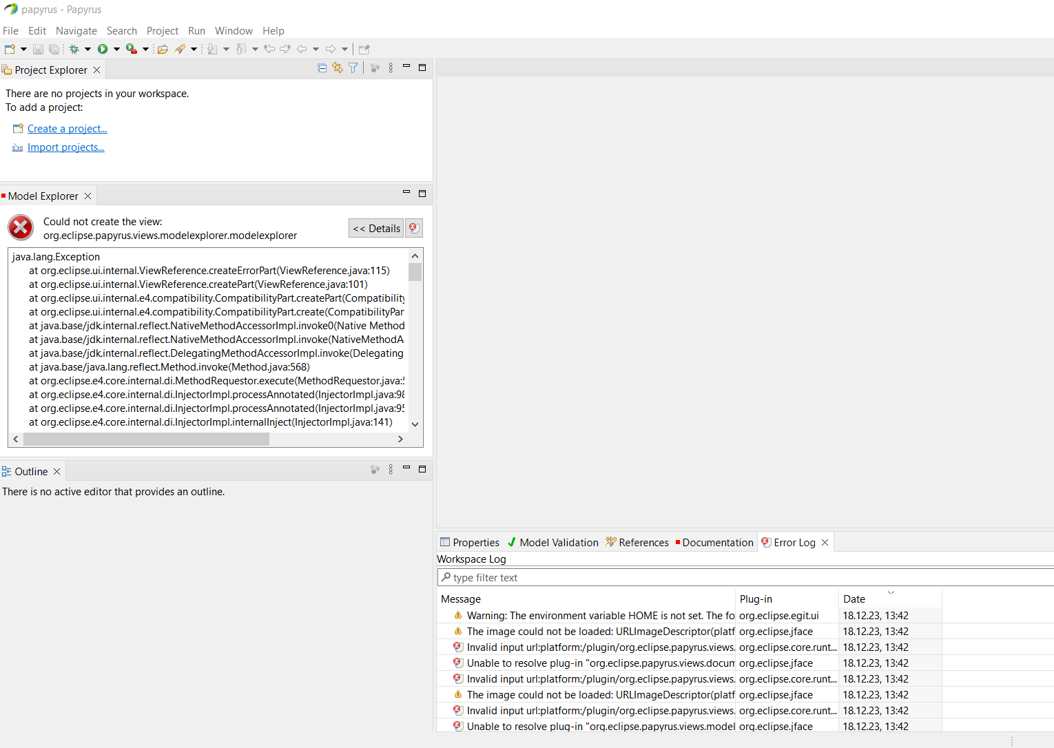This screenshot has height=748, width=1054.
Task: Expand the Run configurations dropdown arrow
Action: tap(116, 49)
